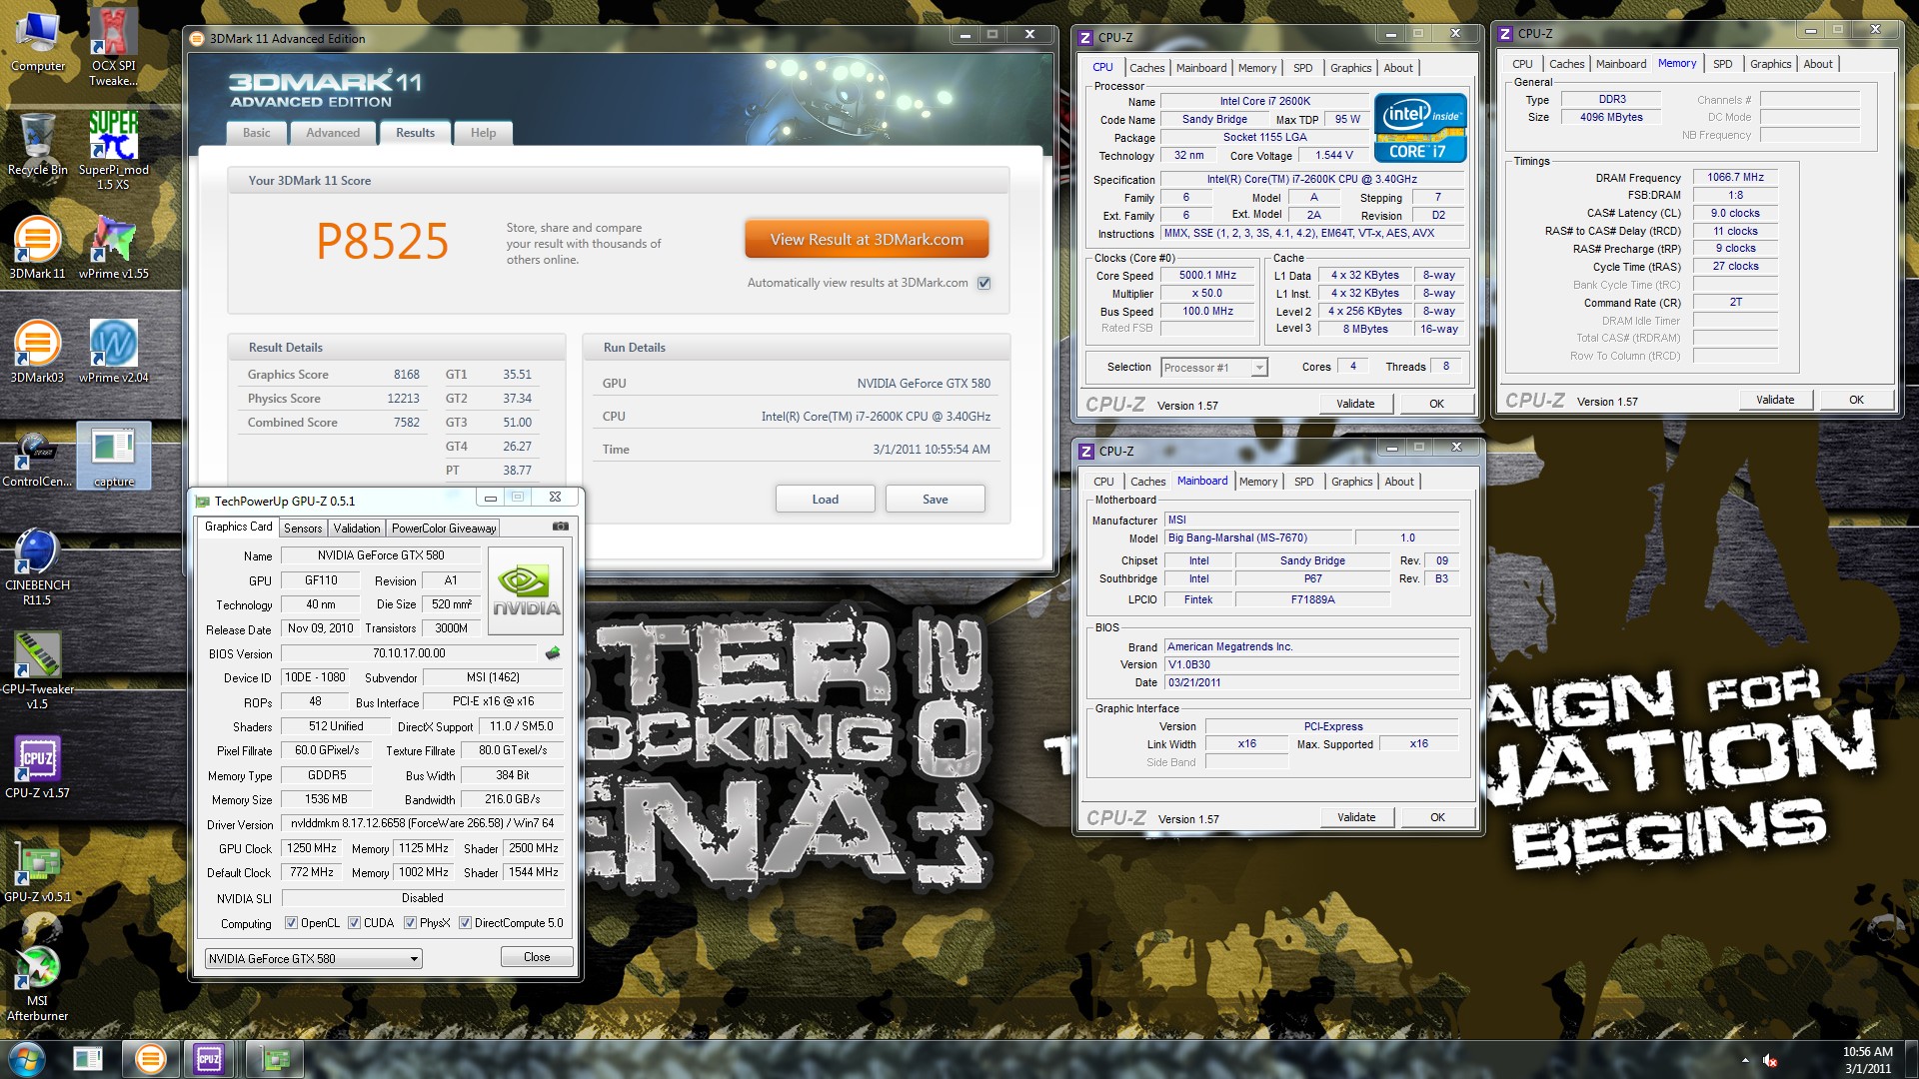Click the GPU-Z BIOS save icon

[553, 653]
